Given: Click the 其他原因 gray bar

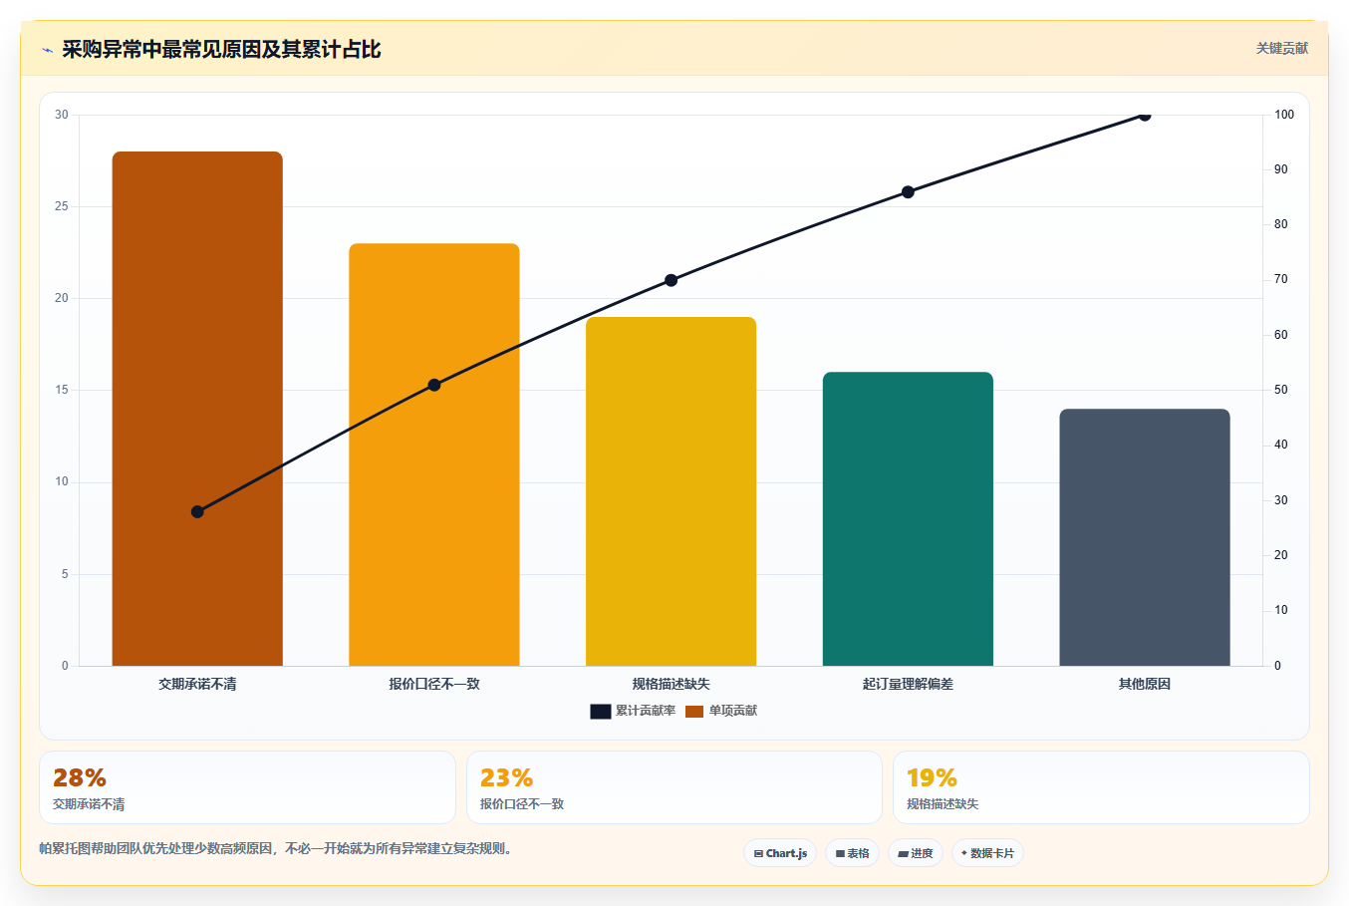Looking at the screenshot, I should click(x=1145, y=537).
